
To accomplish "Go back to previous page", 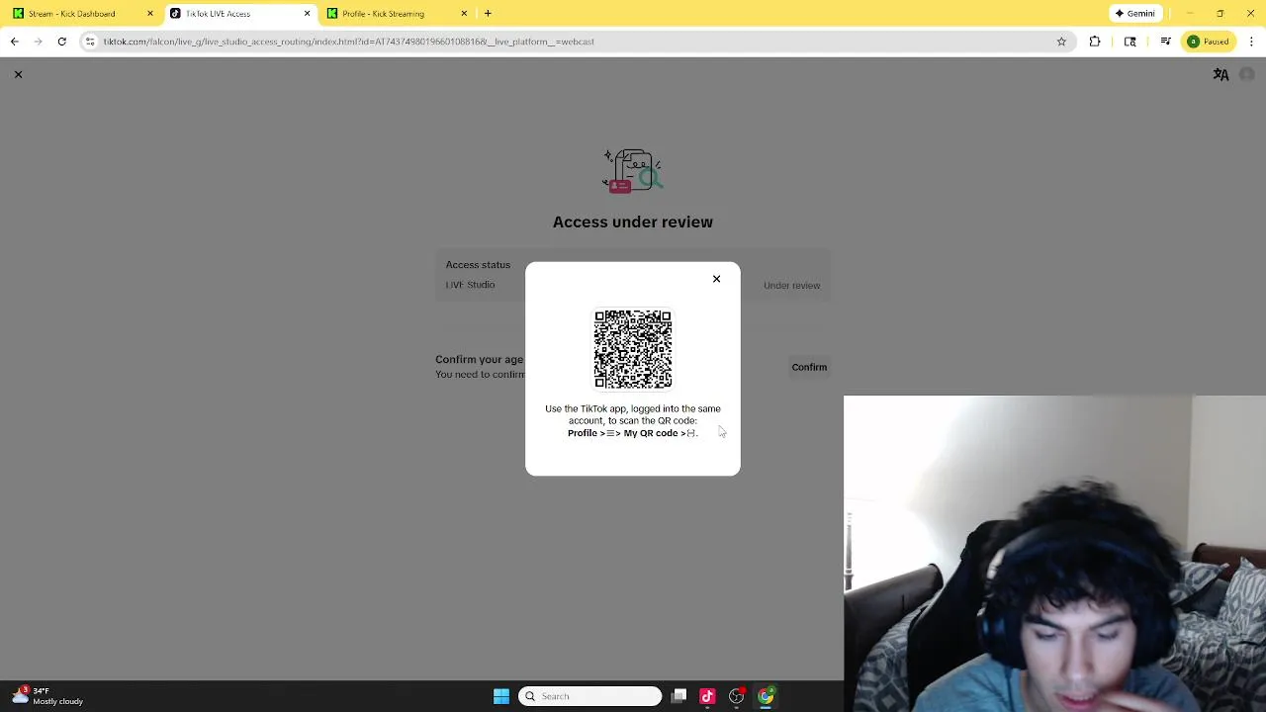I will point(15,42).
